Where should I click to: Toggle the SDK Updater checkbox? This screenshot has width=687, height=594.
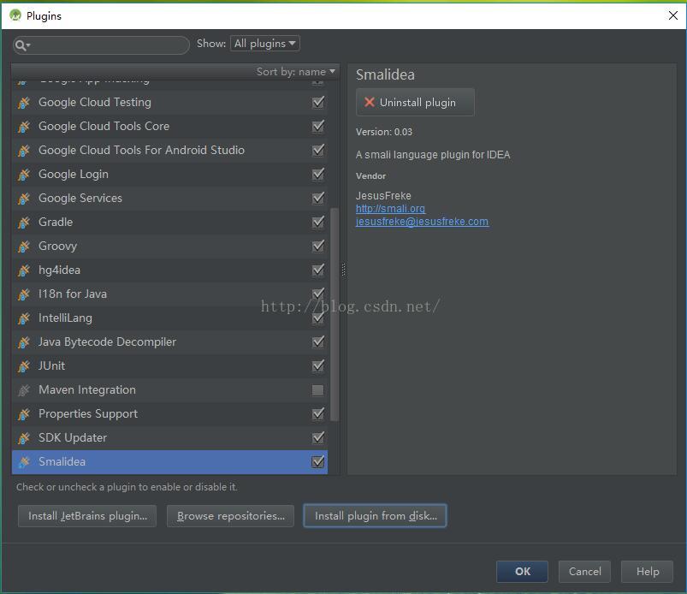[x=318, y=437]
